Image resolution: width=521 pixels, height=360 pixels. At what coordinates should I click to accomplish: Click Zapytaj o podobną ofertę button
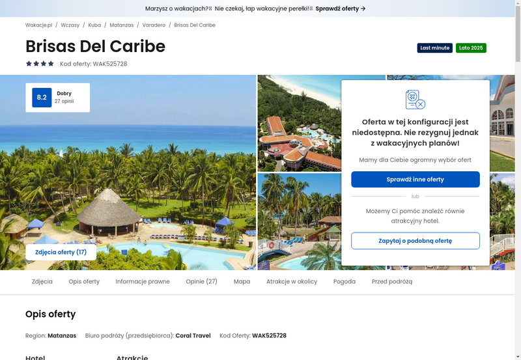click(x=415, y=241)
